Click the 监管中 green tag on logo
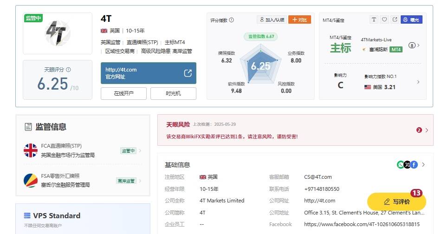442x234 pixels. tap(33, 18)
